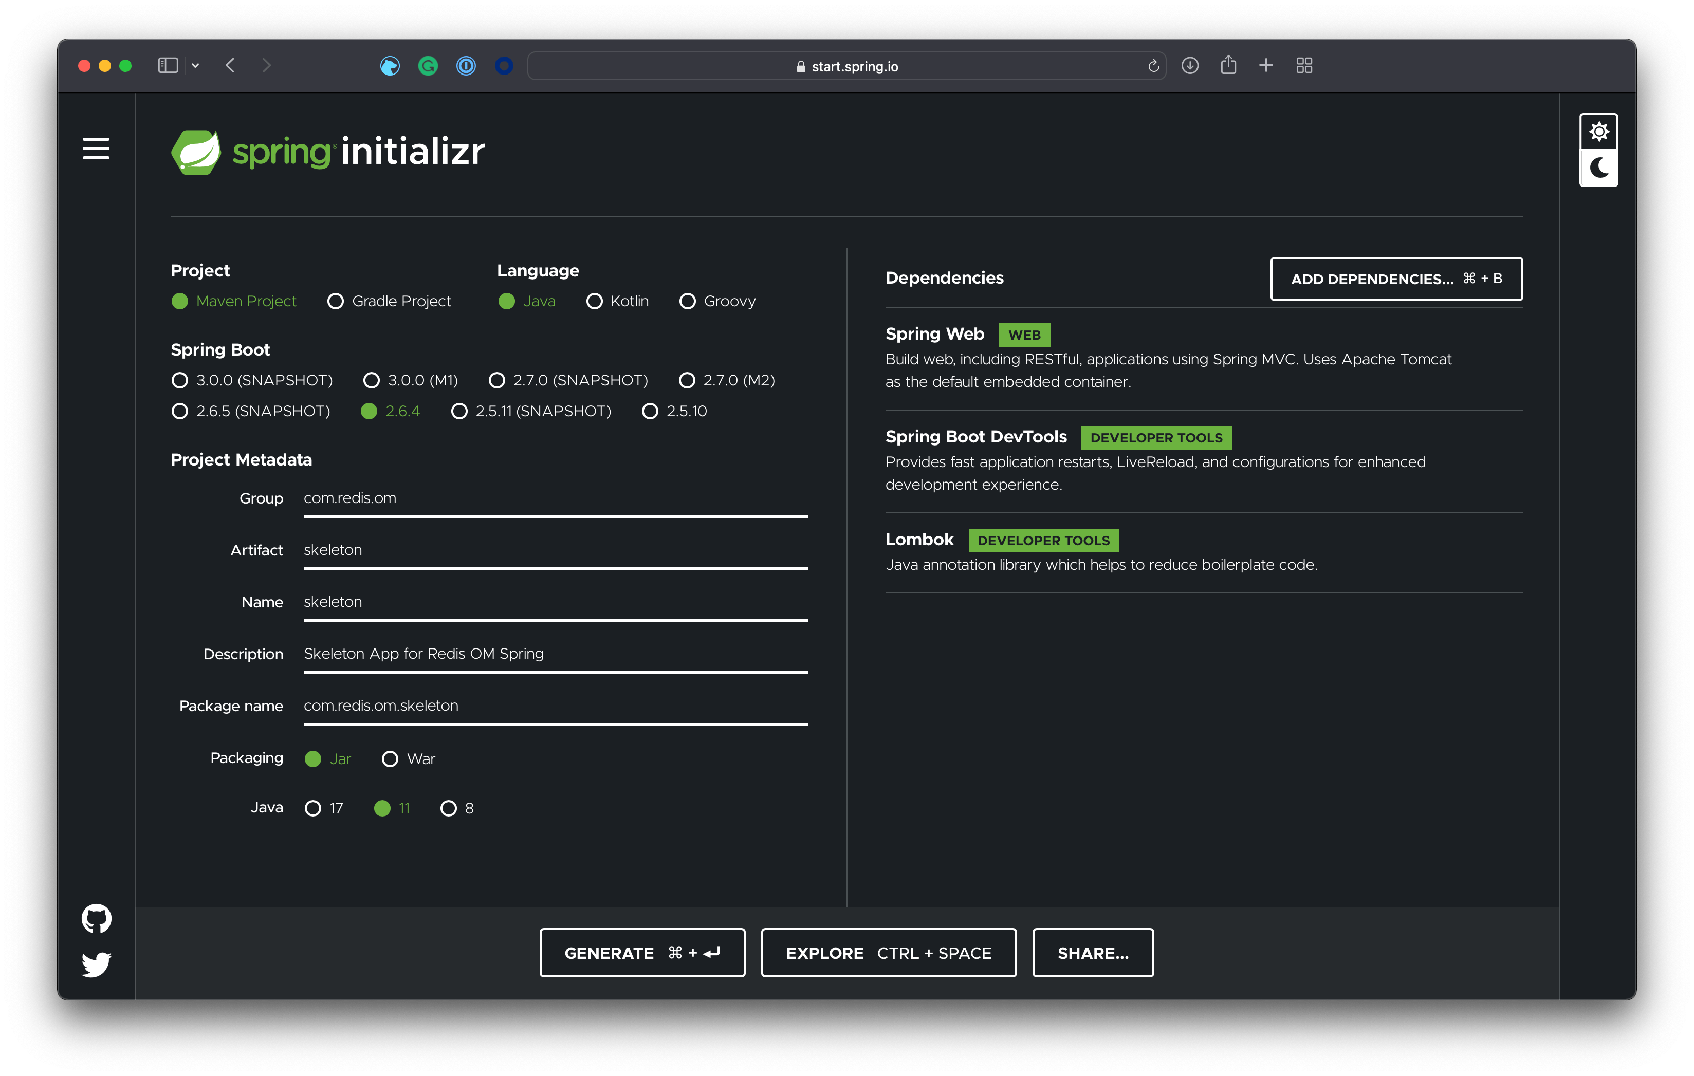
Task: Open the hamburger navigation menu
Action: [x=97, y=149]
